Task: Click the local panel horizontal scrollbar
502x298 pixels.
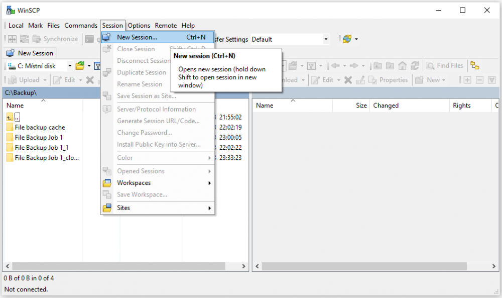Action: pyautogui.click(x=125, y=265)
